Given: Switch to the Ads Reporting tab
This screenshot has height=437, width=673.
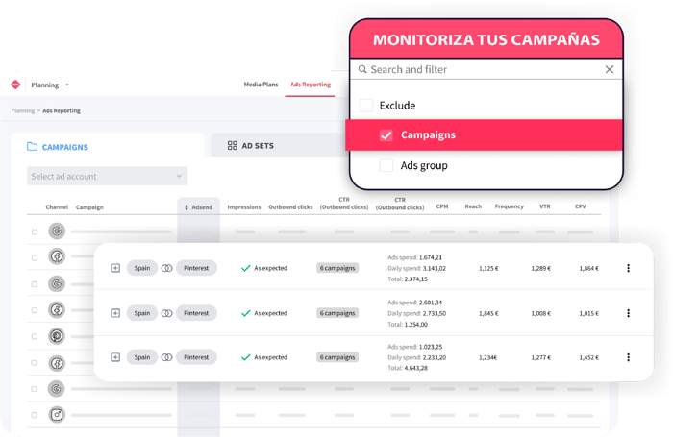Looking at the screenshot, I should click(311, 85).
